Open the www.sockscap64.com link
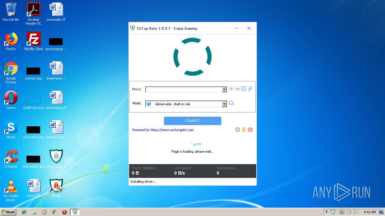Viewport: 385px width, 216px height. coord(172,130)
